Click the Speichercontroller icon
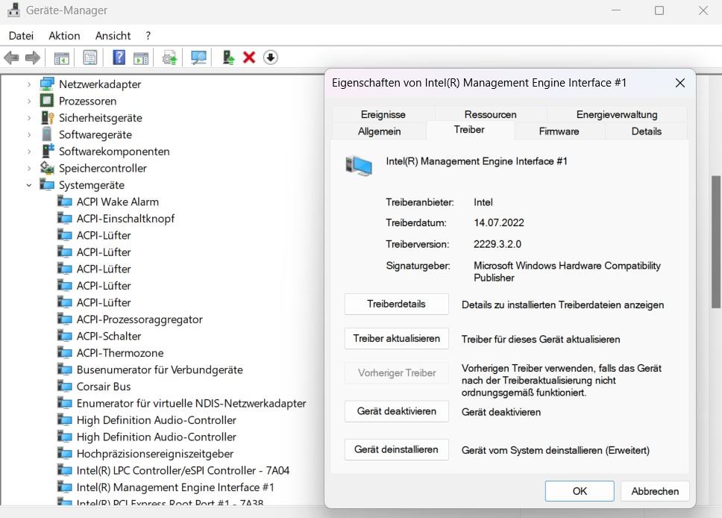 point(47,168)
